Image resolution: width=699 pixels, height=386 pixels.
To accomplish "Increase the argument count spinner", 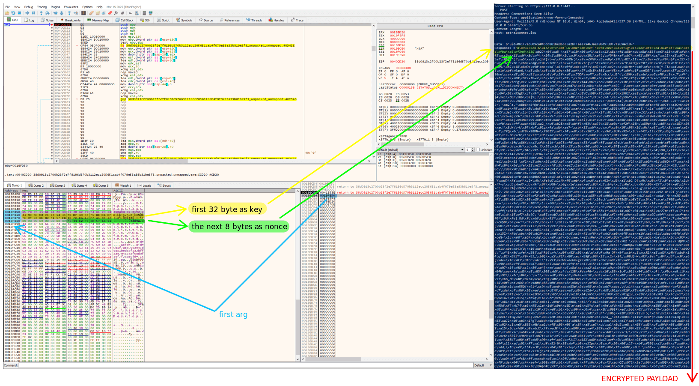I will pos(473,149).
